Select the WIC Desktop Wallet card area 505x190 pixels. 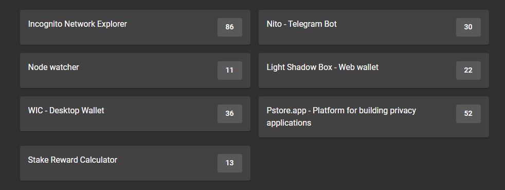point(135,114)
